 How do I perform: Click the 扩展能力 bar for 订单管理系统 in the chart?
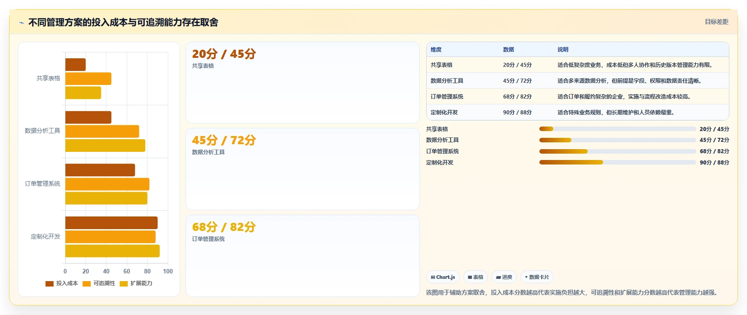(x=106, y=198)
